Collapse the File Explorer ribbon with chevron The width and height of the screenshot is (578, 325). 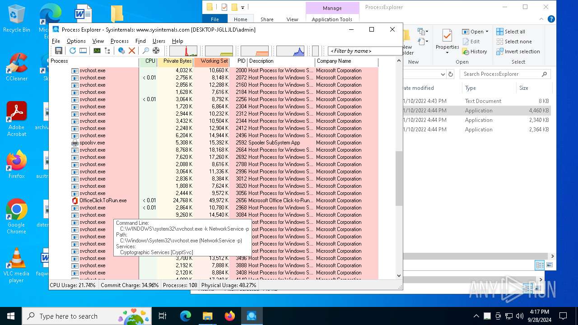[541, 19]
